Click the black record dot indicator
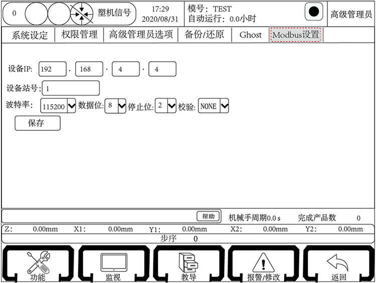376x283 pixels. pyautogui.click(x=313, y=12)
